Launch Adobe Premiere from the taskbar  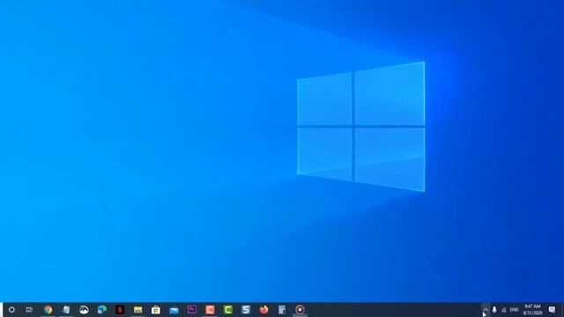(x=192, y=309)
